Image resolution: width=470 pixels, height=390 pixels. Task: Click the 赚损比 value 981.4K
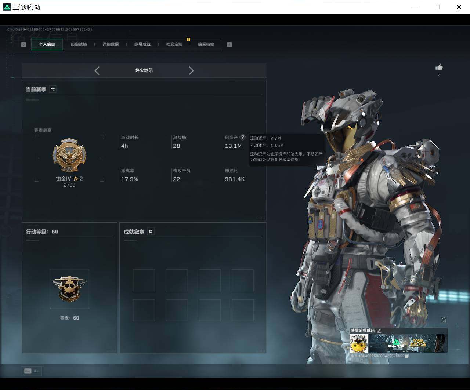[235, 179]
